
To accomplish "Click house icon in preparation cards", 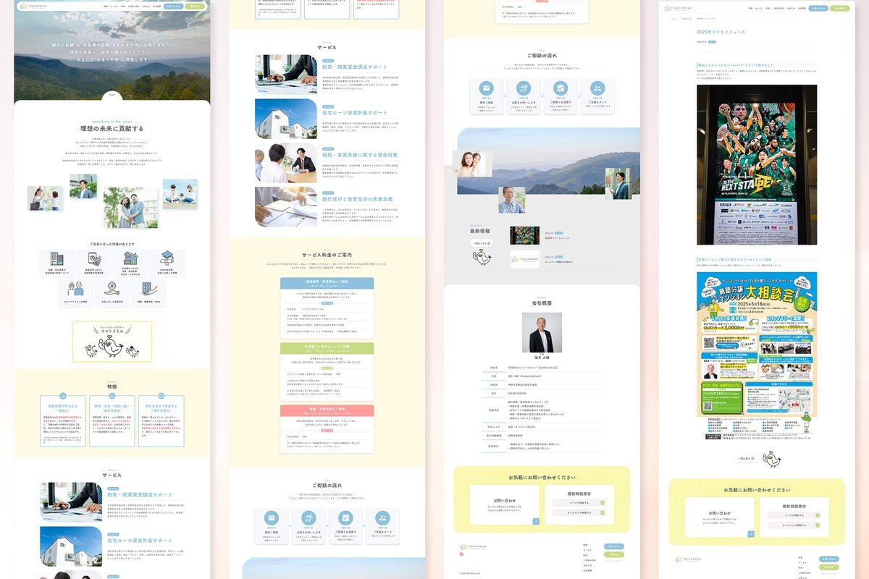I will (x=130, y=258).
